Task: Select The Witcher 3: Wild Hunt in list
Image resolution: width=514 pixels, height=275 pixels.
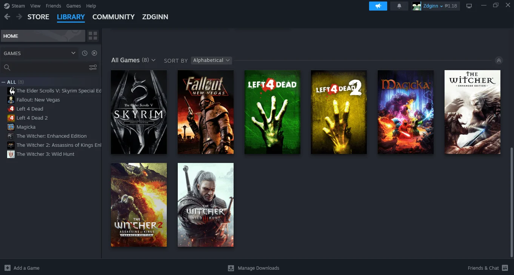Action: tap(45, 154)
